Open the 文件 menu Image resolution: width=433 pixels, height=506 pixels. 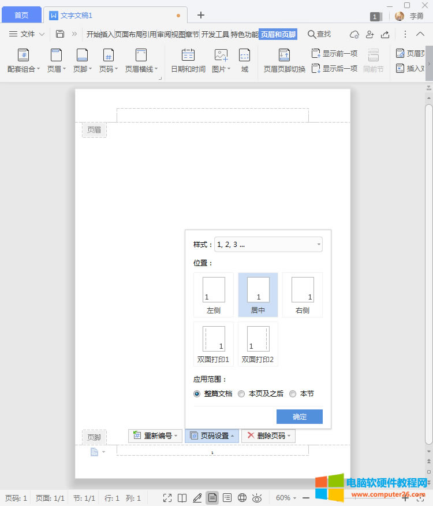[27, 34]
